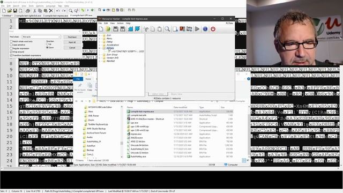Click the Find Next button
Screen dimensions: 343x193
click(72, 37)
